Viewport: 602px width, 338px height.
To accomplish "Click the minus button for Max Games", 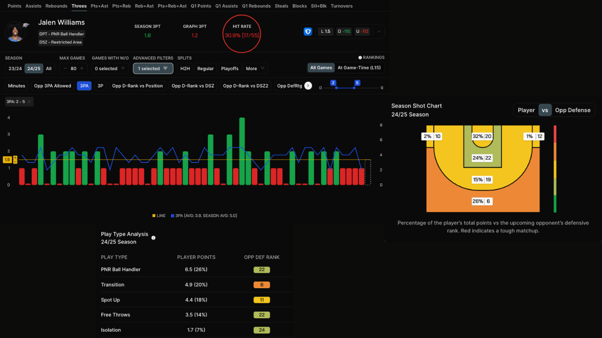I will (65, 69).
